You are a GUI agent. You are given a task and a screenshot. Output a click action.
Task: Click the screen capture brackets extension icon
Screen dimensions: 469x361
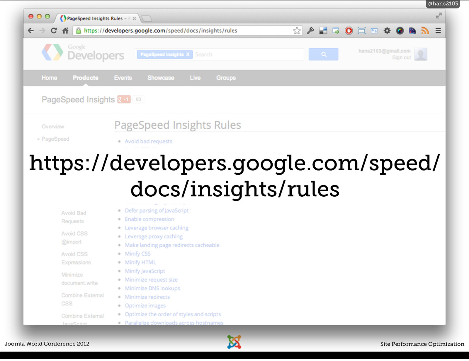[x=362, y=30]
